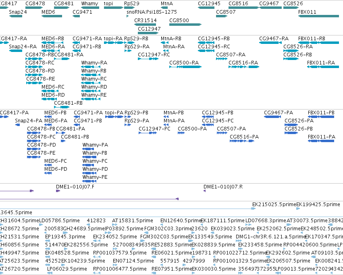Screen dimensions: 343x275
Task: Select the MtnA-PA protein label
Action: [x=174, y=121]
